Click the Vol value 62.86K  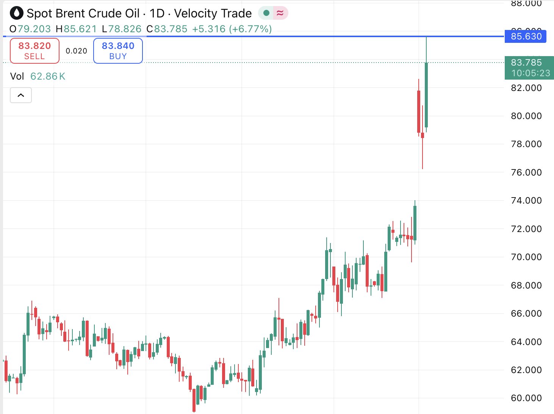pyautogui.click(x=48, y=77)
